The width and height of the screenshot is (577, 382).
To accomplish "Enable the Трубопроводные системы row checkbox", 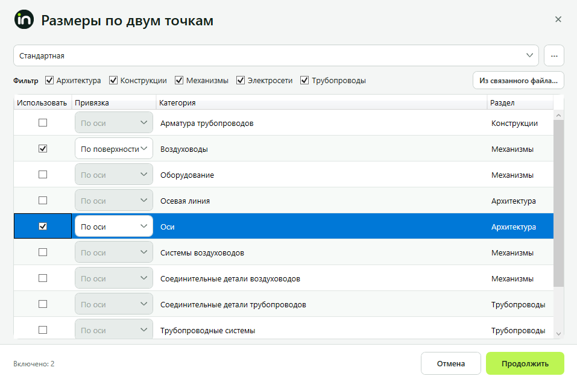I will (x=43, y=330).
